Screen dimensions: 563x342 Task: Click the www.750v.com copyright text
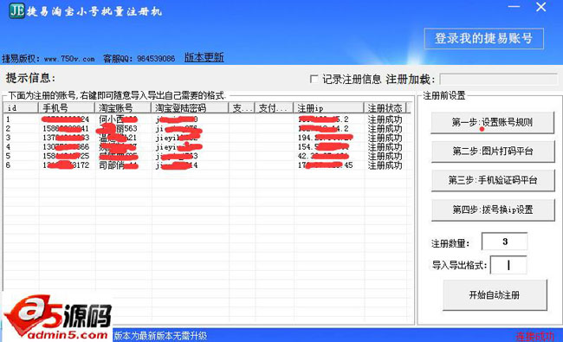pos(69,59)
